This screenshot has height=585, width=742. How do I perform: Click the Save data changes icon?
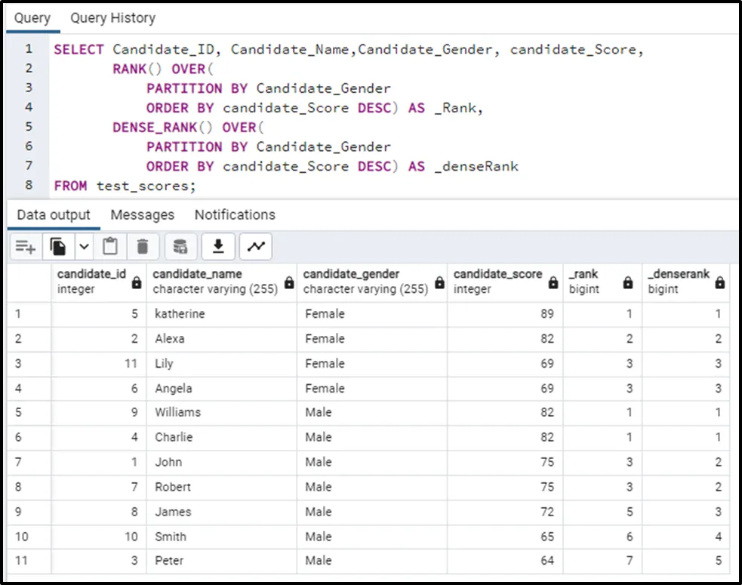pos(180,246)
